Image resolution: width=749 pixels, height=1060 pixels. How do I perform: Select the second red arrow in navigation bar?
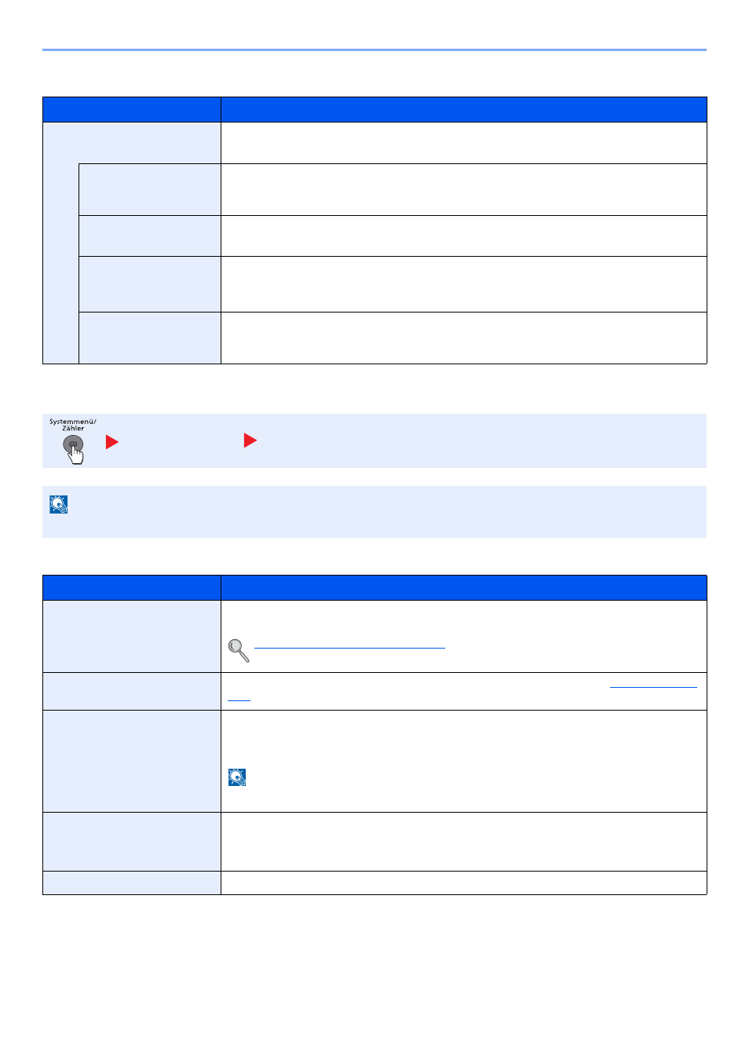click(250, 440)
